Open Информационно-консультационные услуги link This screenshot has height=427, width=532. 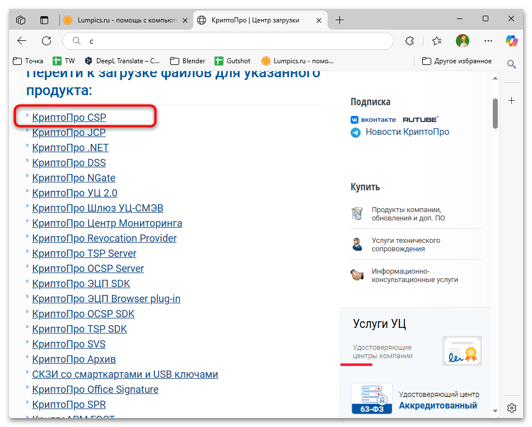point(414,276)
